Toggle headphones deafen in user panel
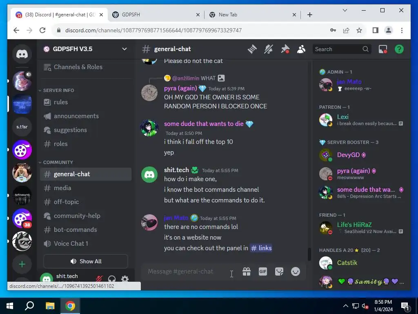The image size is (418, 314). pos(112,279)
